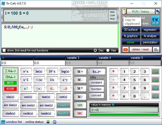
Task: Open the settings gear icon
Action: click(156, 49)
